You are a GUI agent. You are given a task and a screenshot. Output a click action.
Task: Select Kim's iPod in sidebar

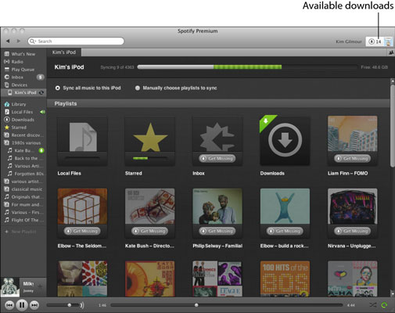point(23,92)
